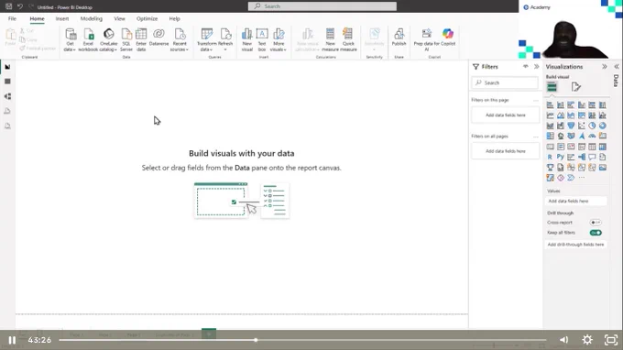Switch to the Insert ribbon tab

coord(62,18)
